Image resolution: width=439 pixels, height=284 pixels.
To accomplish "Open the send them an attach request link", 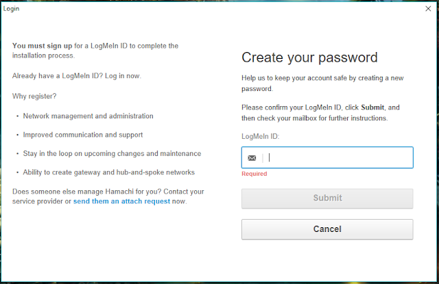I will (x=121, y=201).
